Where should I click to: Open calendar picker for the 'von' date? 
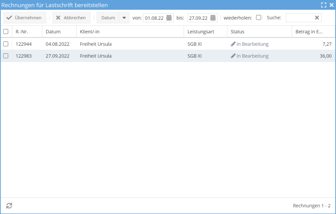169,18
